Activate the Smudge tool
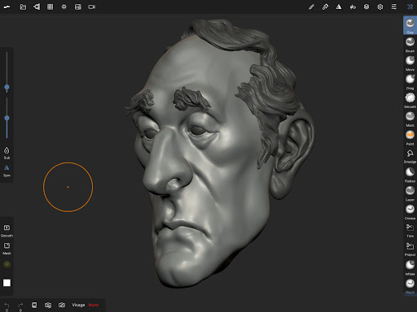Screen dimensions: 417x312 (x=410, y=156)
